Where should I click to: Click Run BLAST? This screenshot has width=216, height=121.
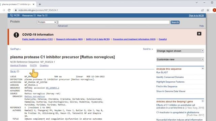tap(162, 73)
